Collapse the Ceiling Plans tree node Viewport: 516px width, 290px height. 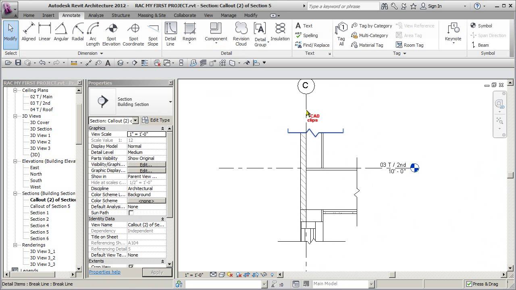15,90
